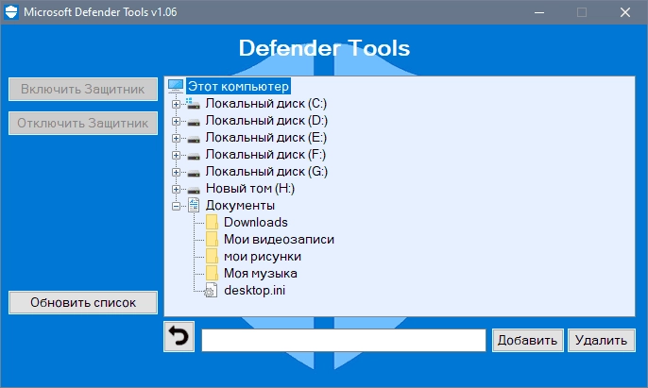Expand Локальный диск (E:) node
The height and width of the screenshot is (388, 648).
176,138
